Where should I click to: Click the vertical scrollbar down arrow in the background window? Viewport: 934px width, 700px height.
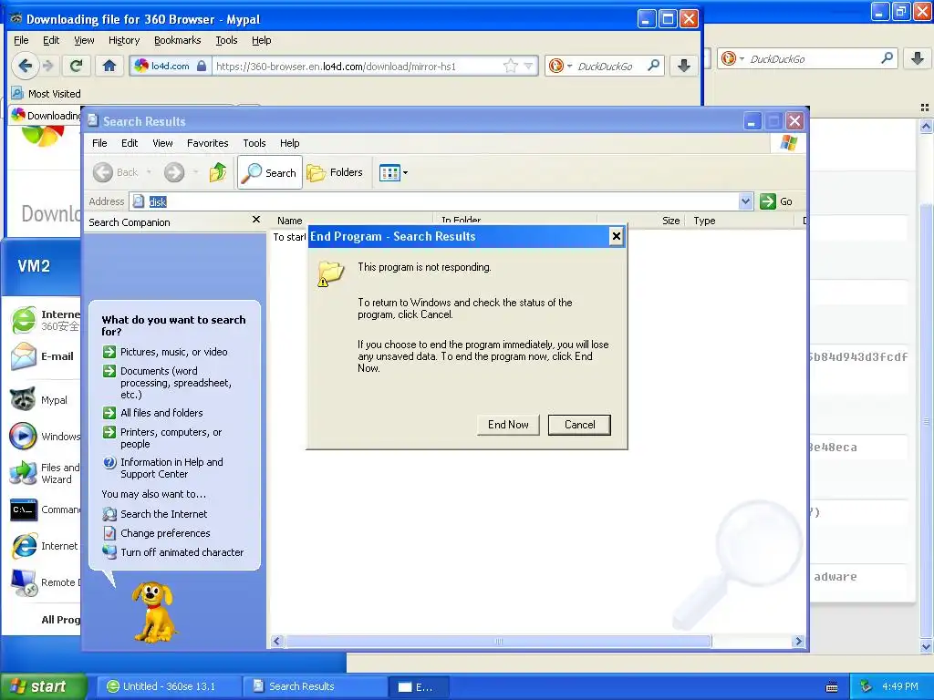click(x=926, y=646)
